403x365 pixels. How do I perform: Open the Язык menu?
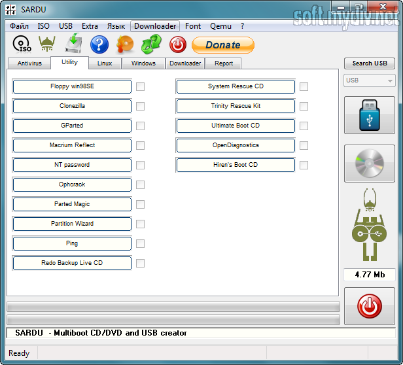click(116, 26)
